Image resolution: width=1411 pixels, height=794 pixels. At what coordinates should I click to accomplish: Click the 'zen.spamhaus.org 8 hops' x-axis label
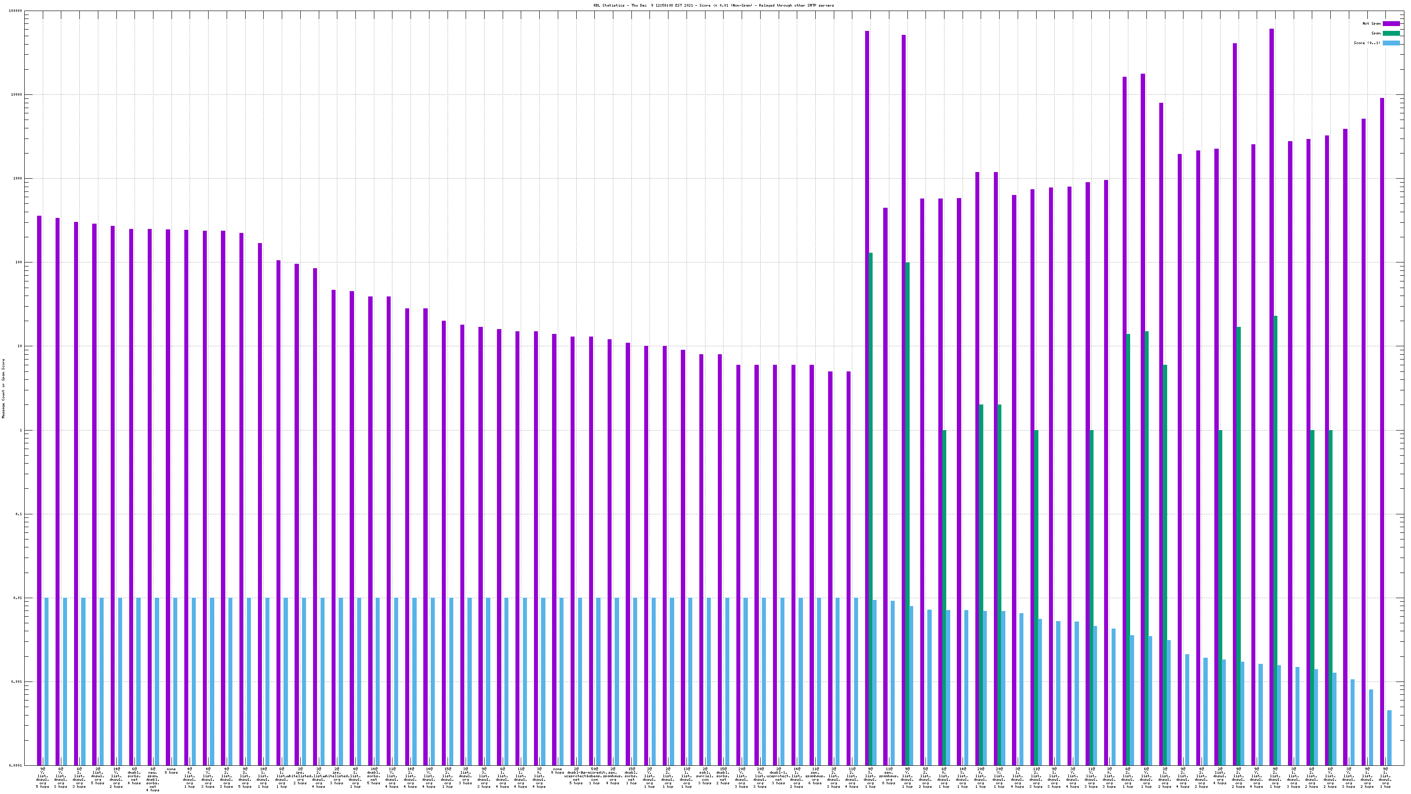pyautogui.click(x=888, y=776)
